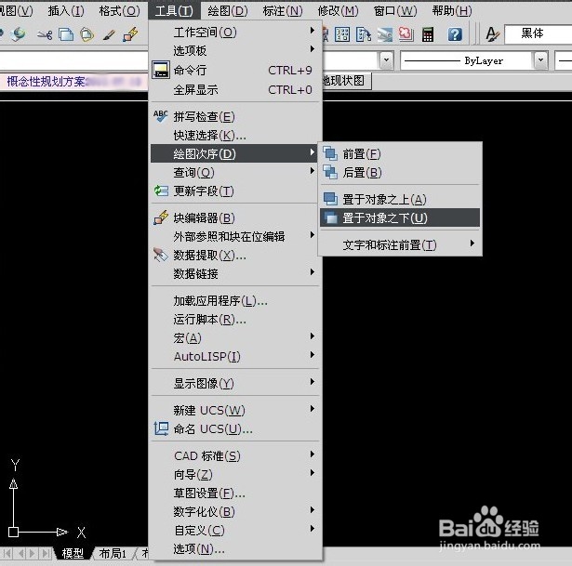Expand 显示图像(Y) submenu
The image size is (572, 566).
click(235, 383)
